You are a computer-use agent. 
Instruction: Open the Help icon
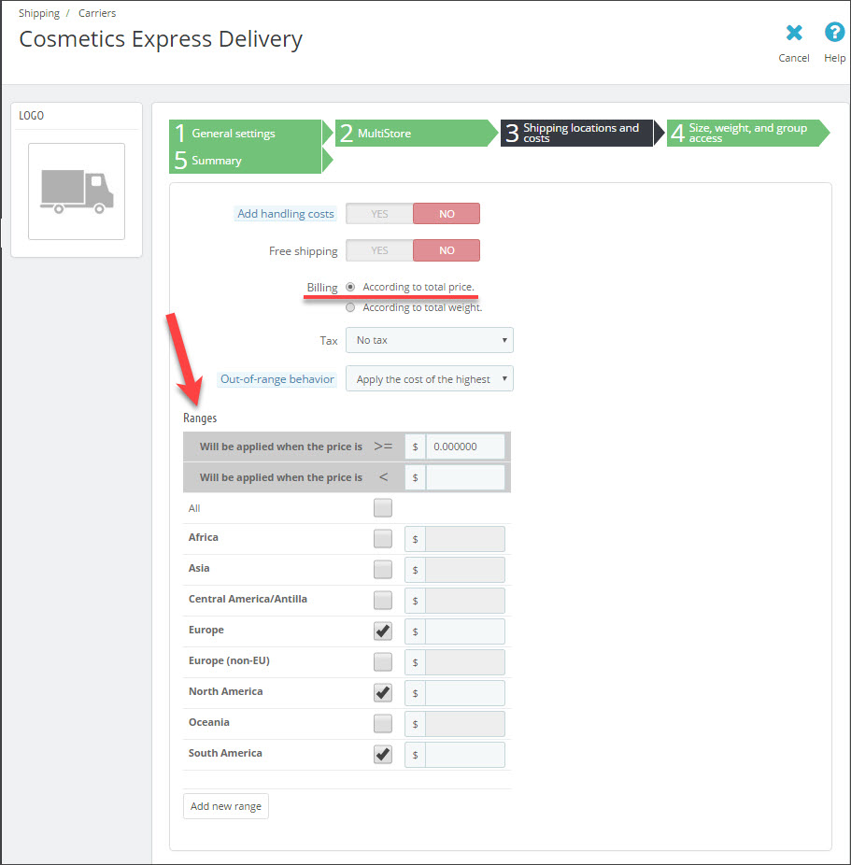[834, 33]
